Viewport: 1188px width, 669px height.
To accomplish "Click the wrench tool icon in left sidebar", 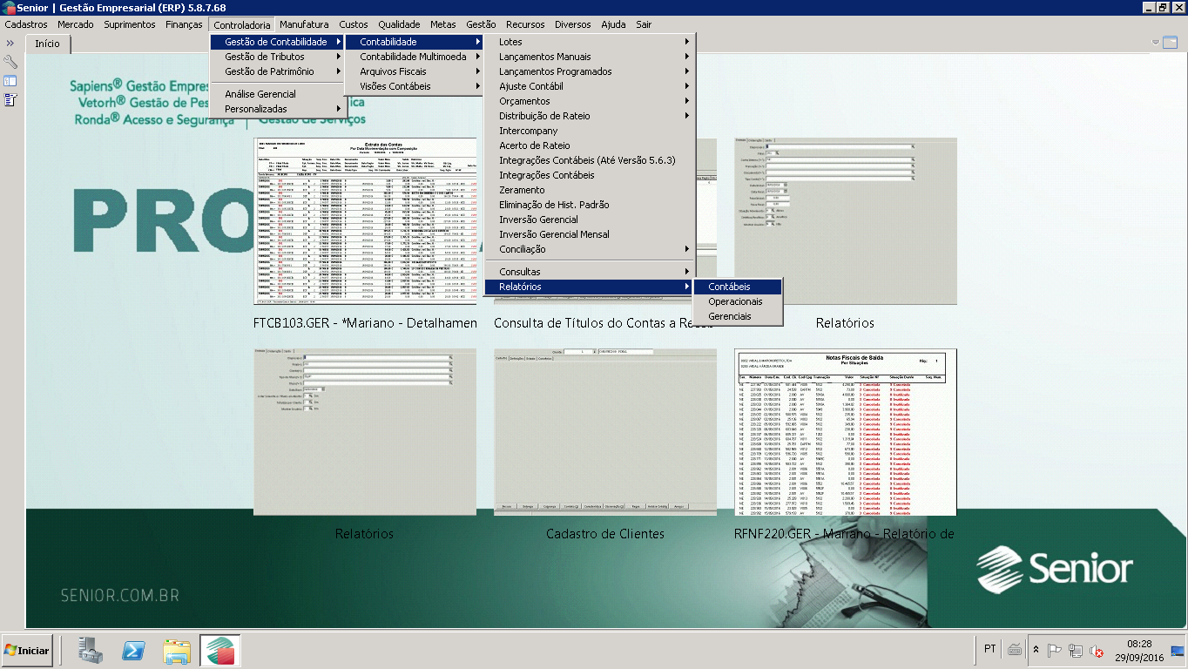I will (x=10, y=62).
